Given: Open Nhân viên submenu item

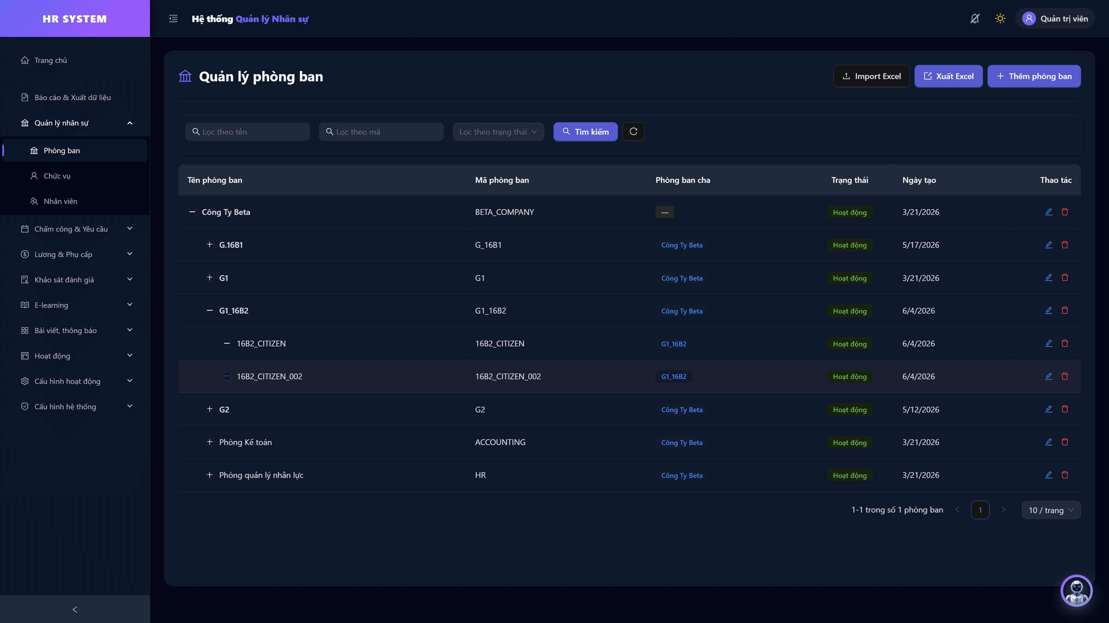Looking at the screenshot, I should coord(75,201).
